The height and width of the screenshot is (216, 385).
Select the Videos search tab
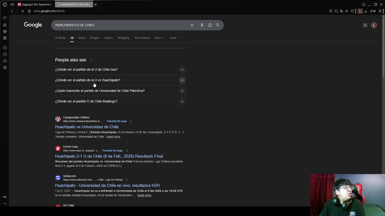[108, 38]
